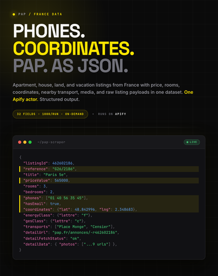Screen dimensions: 218x276
Task: Click the yellow window dot in terminal
Action: [x=25, y=142]
